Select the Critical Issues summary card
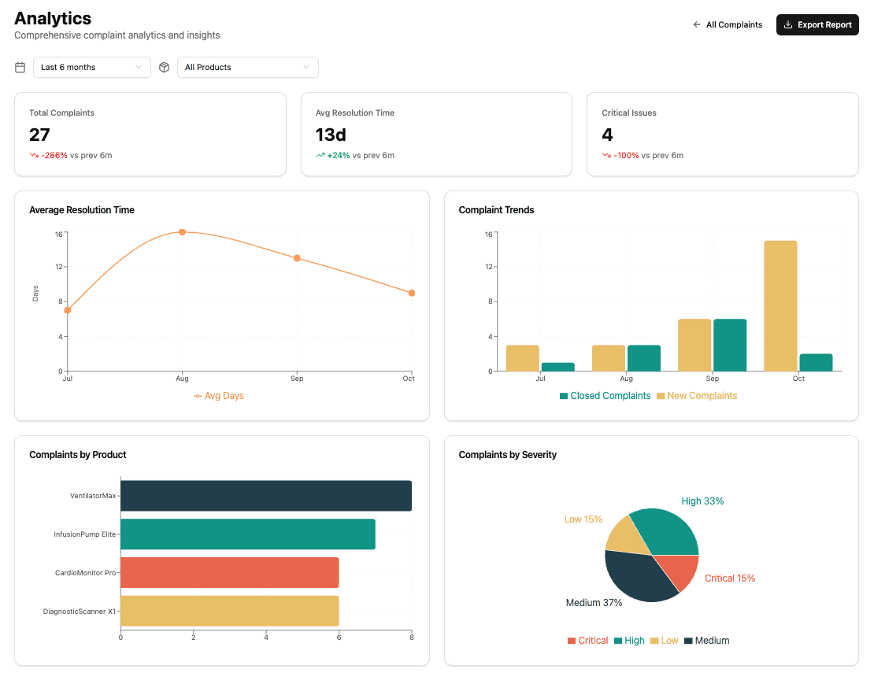Viewport: 874px width, 680px height. click(722, 135)
